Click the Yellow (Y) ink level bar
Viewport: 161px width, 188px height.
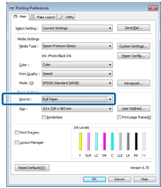click(x=80, y=141)
